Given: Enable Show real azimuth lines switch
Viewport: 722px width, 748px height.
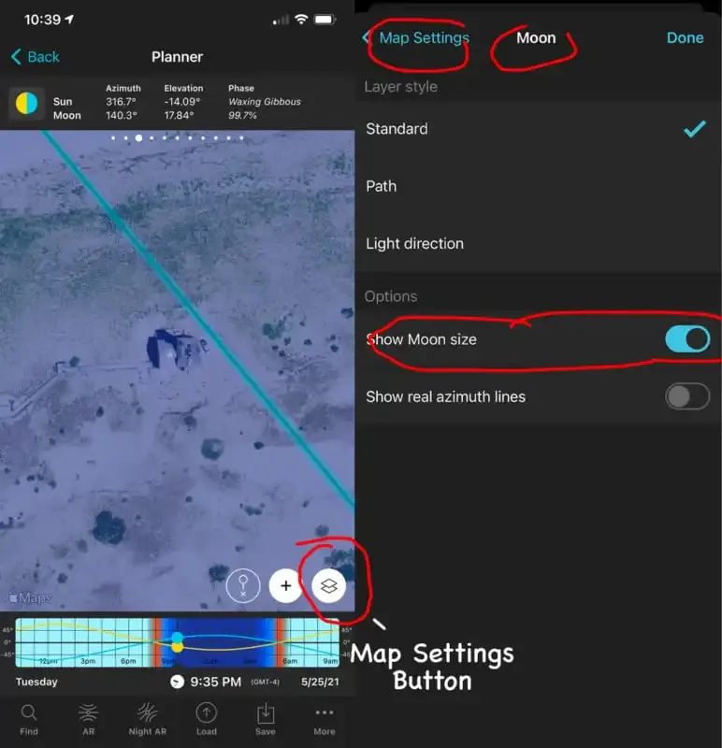Looking at the screenshot, I should tap(687, 396).
